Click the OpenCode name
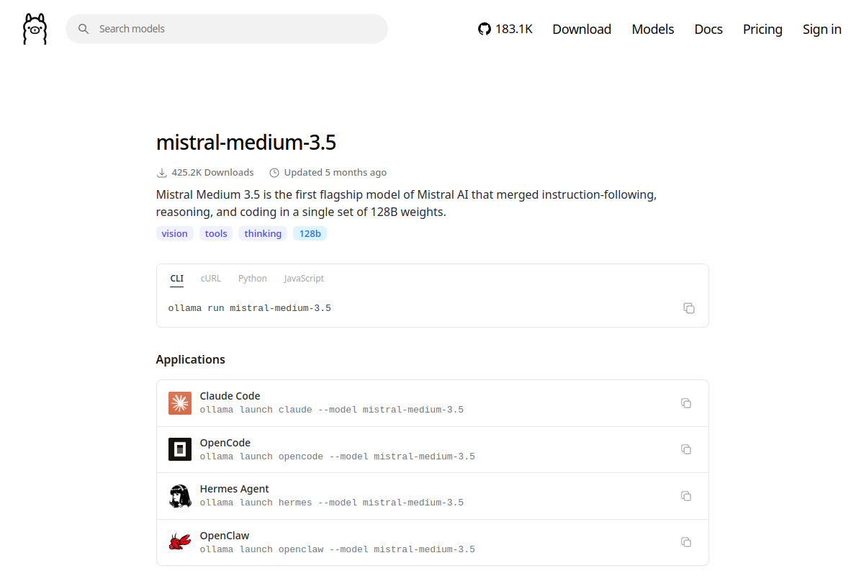864x576 pixels. coord(225,443)
